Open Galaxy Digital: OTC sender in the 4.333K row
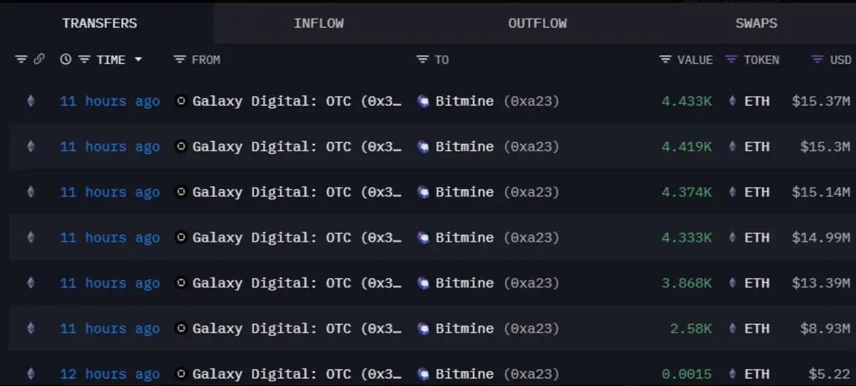Image resolution: width=856 pixels, height=386 pixels. [x=297, y=238]
